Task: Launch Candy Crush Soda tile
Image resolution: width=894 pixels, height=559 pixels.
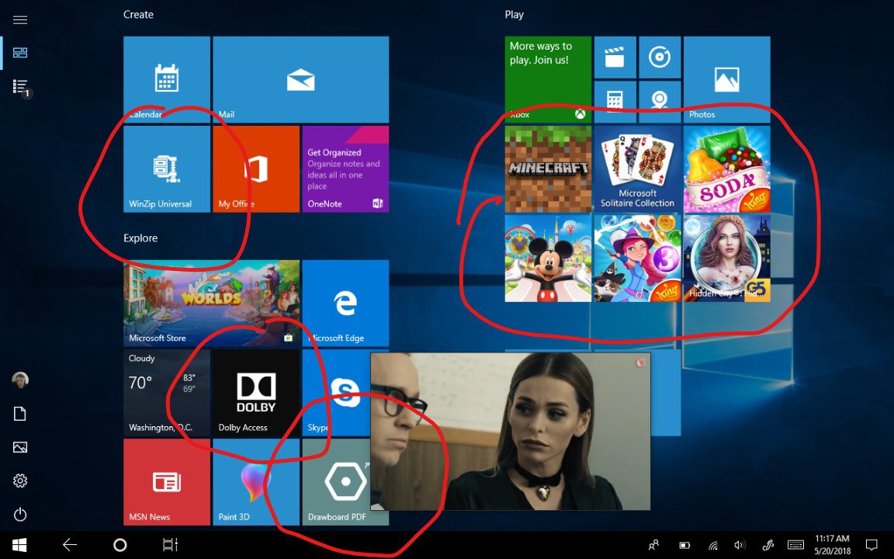Action: (727, 168)
